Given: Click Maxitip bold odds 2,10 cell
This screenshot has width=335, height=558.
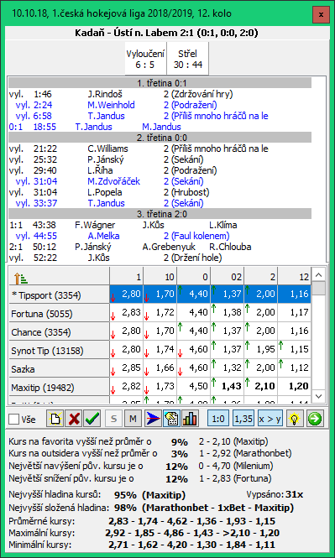Looking at the screenshot, I should pyautogui.click(x=261, y=387).
